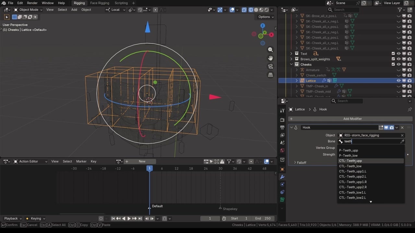Click the current frame marker on timeline
The width and height of the screenshot is (415, 233).
pyautogui.click(x=149, y=168)
